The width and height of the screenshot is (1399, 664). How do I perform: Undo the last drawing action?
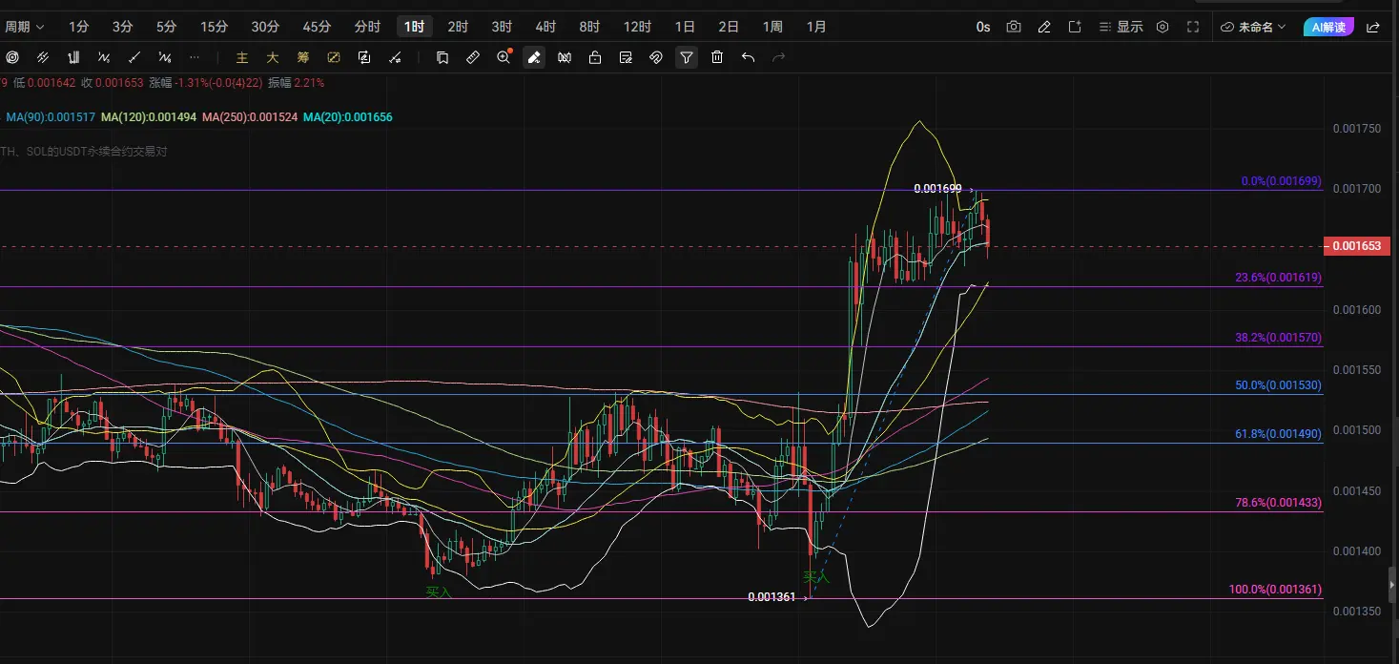pos(748,57)
